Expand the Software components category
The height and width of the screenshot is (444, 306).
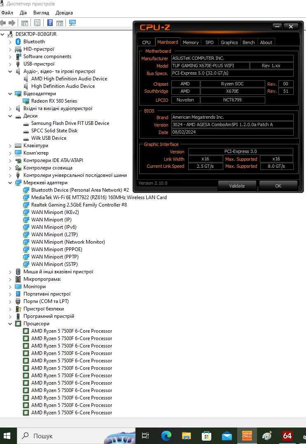tap(10, 56)
